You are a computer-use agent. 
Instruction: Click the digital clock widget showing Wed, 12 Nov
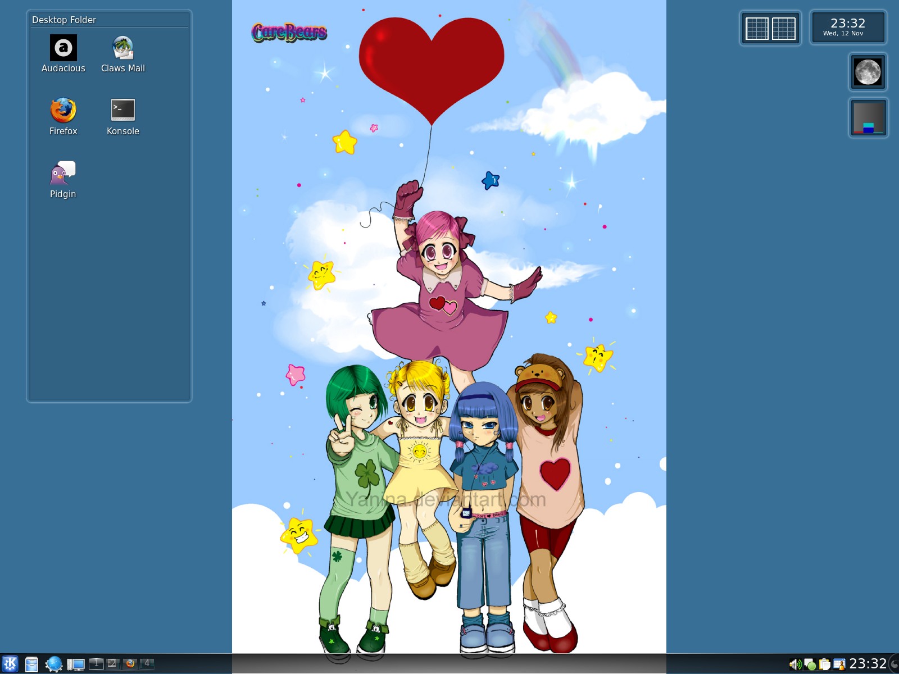pyautogui.click(x=848, y=27)
